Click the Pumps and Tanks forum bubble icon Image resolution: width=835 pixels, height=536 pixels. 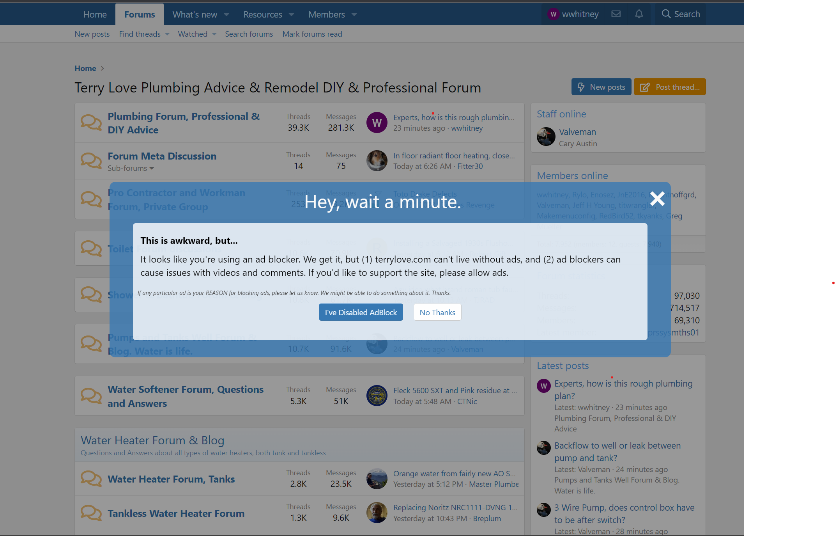(x=90, y=343)
